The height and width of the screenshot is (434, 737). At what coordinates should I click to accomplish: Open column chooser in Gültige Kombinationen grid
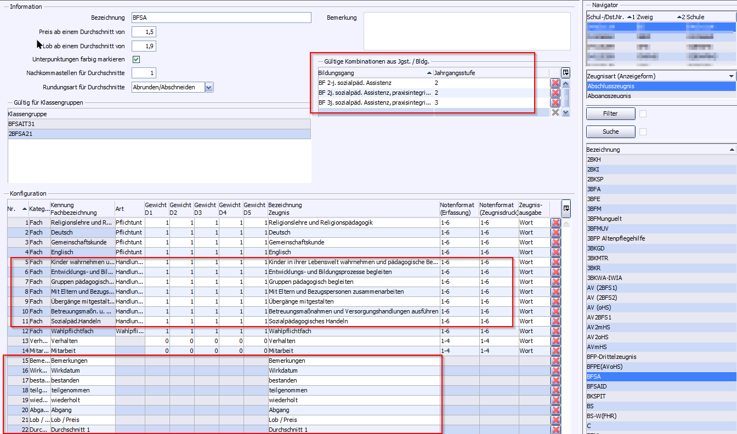pos(566,73)
